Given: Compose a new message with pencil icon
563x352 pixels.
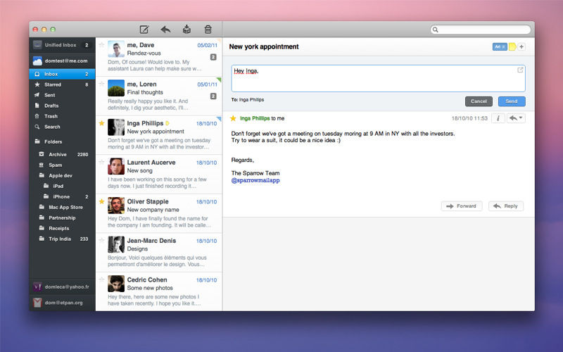Looking at the screenshot, I should pyautogui.click(x=144, y=29).
